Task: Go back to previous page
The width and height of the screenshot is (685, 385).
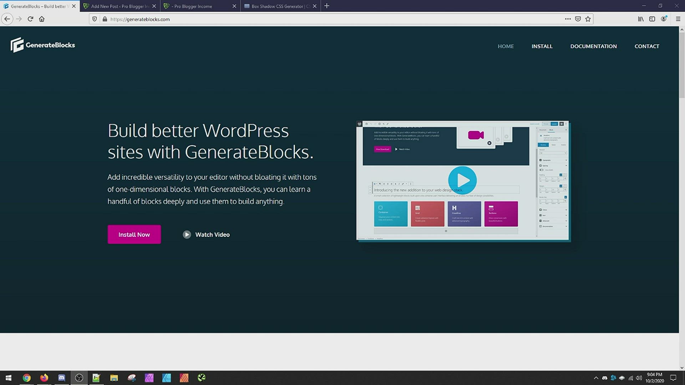Action: (x=7, y=19)
